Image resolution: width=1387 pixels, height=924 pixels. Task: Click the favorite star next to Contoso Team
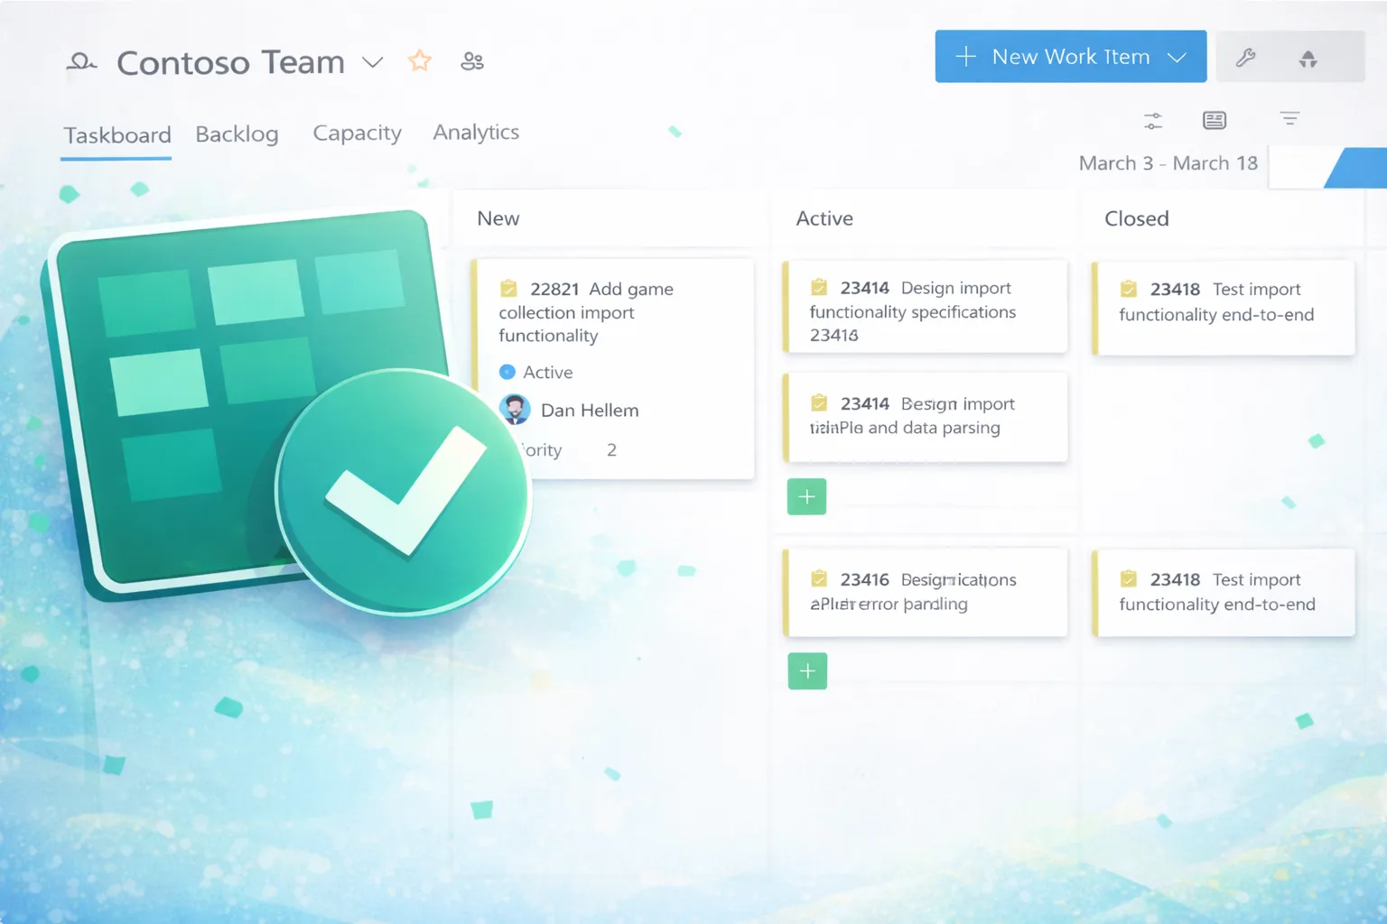(x=420, y=61)
